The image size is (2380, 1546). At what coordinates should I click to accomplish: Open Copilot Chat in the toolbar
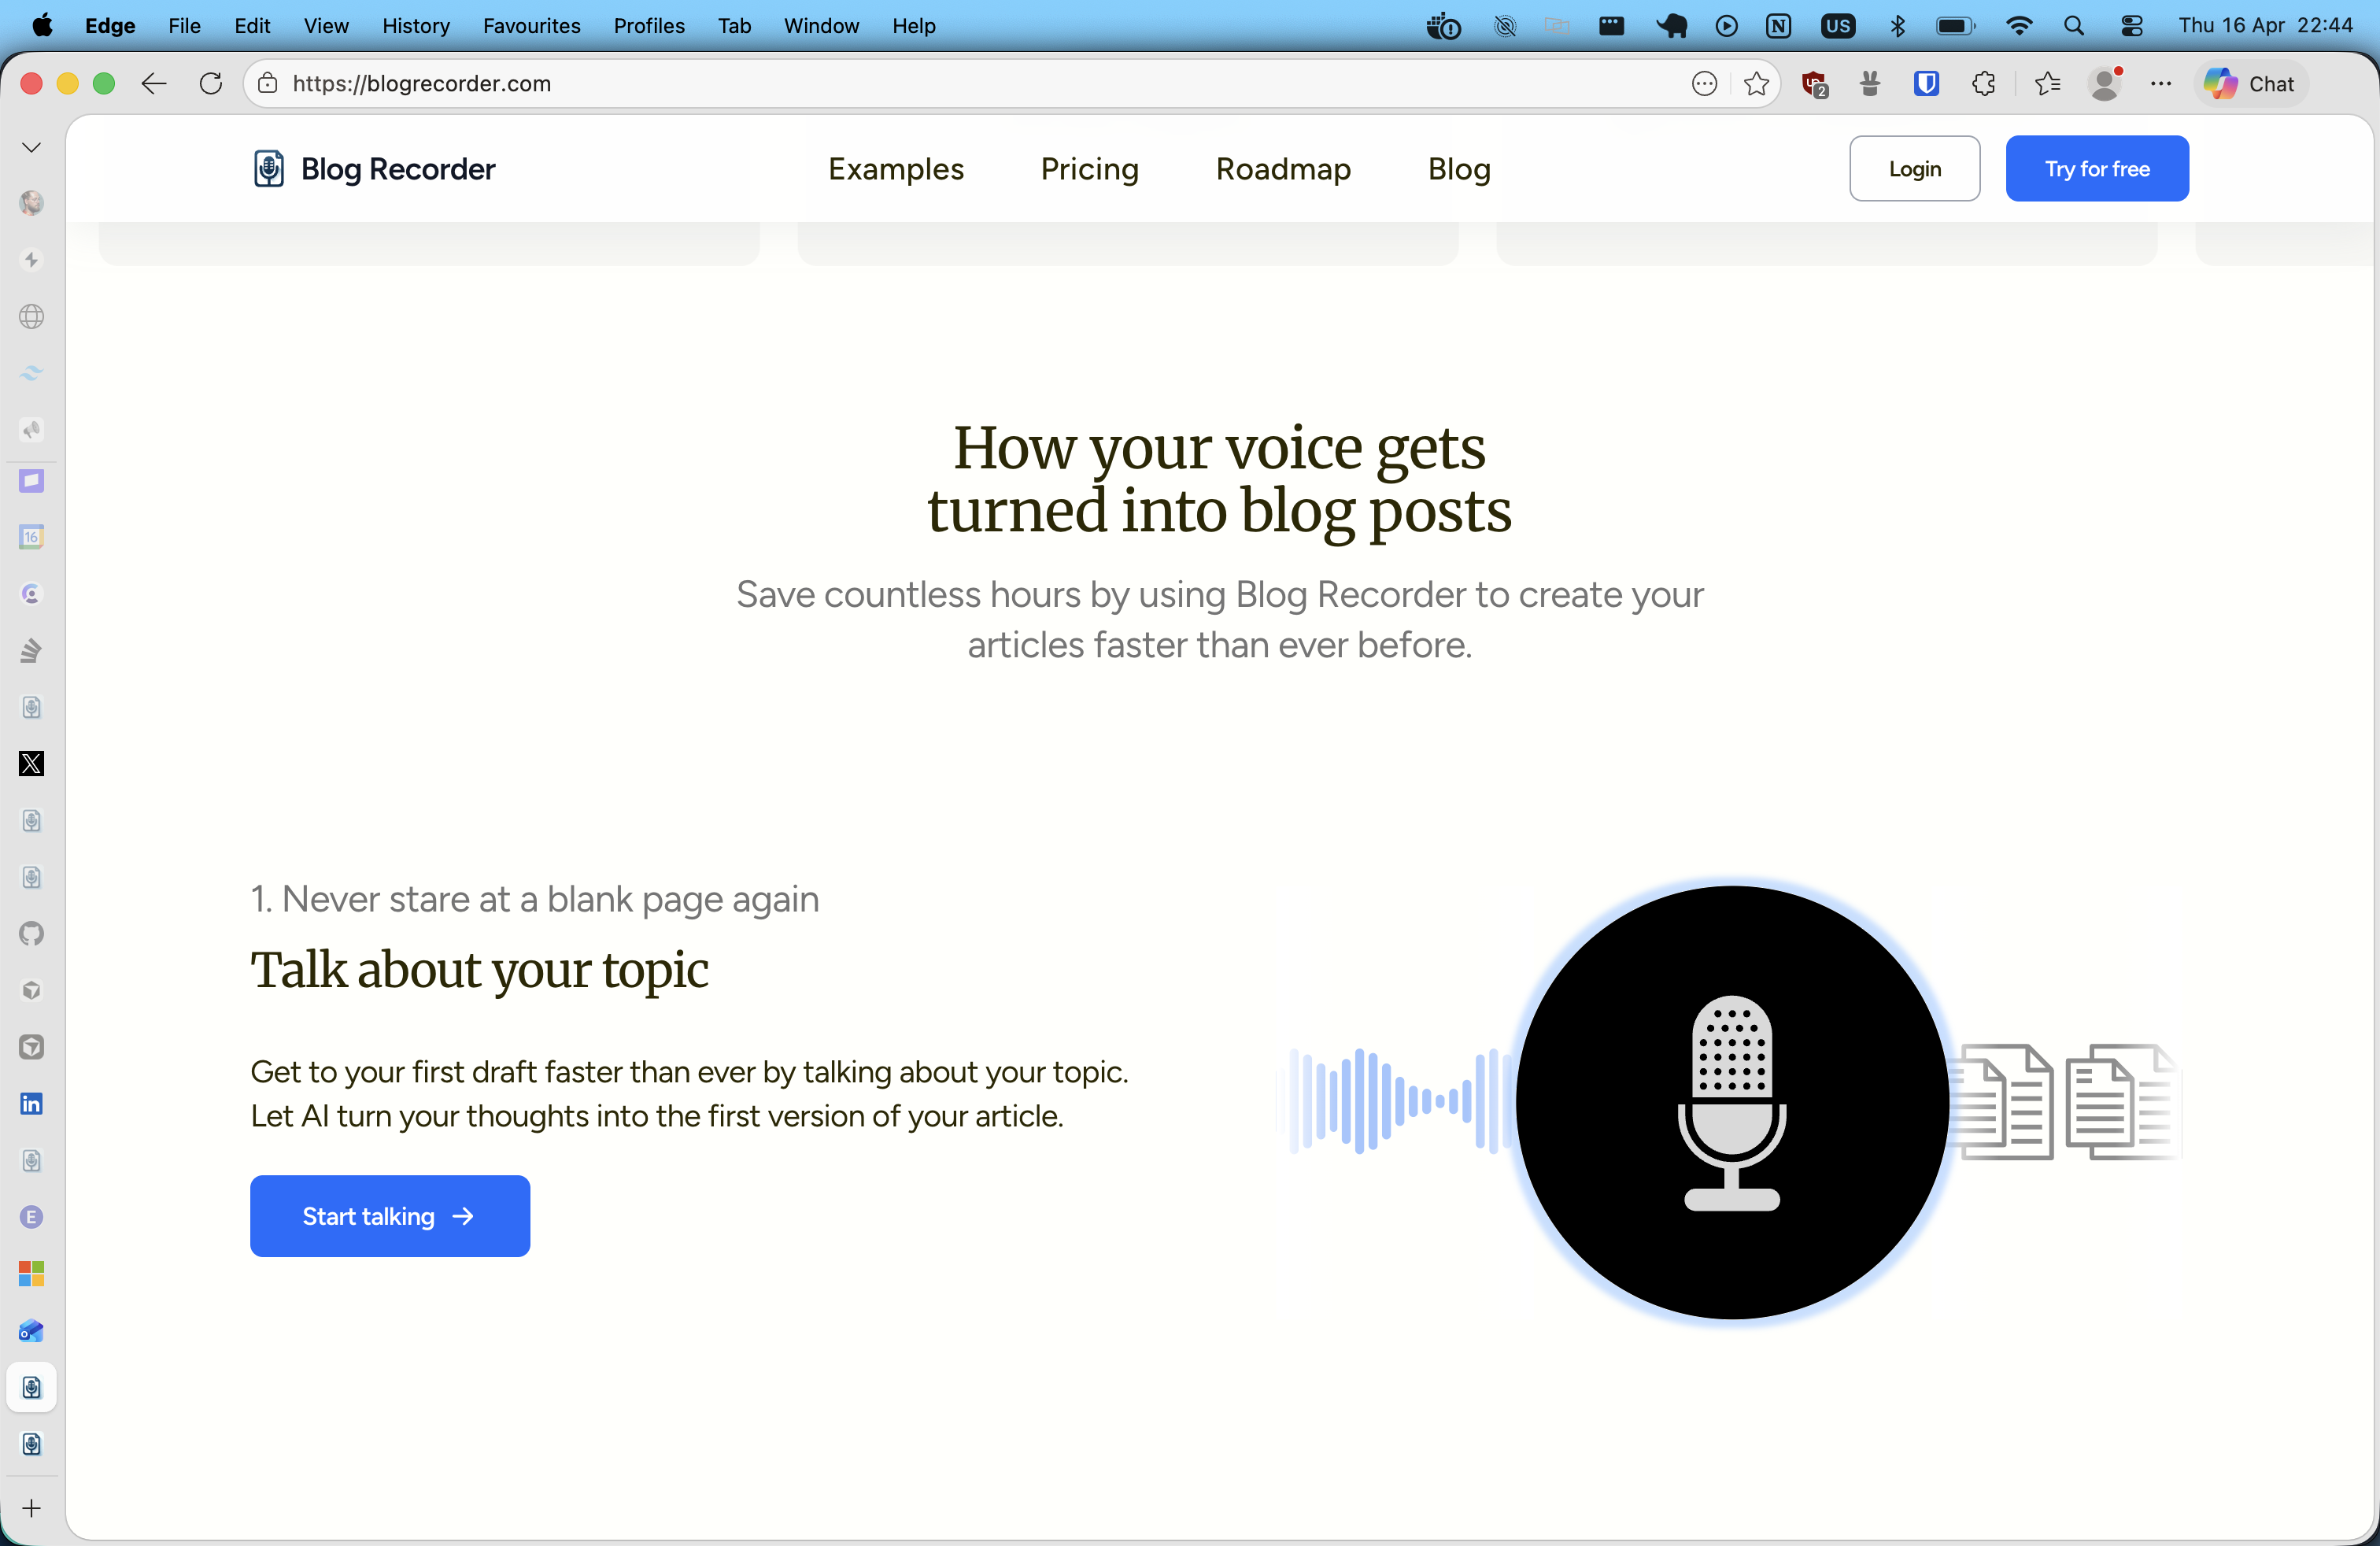point(2249,84)
